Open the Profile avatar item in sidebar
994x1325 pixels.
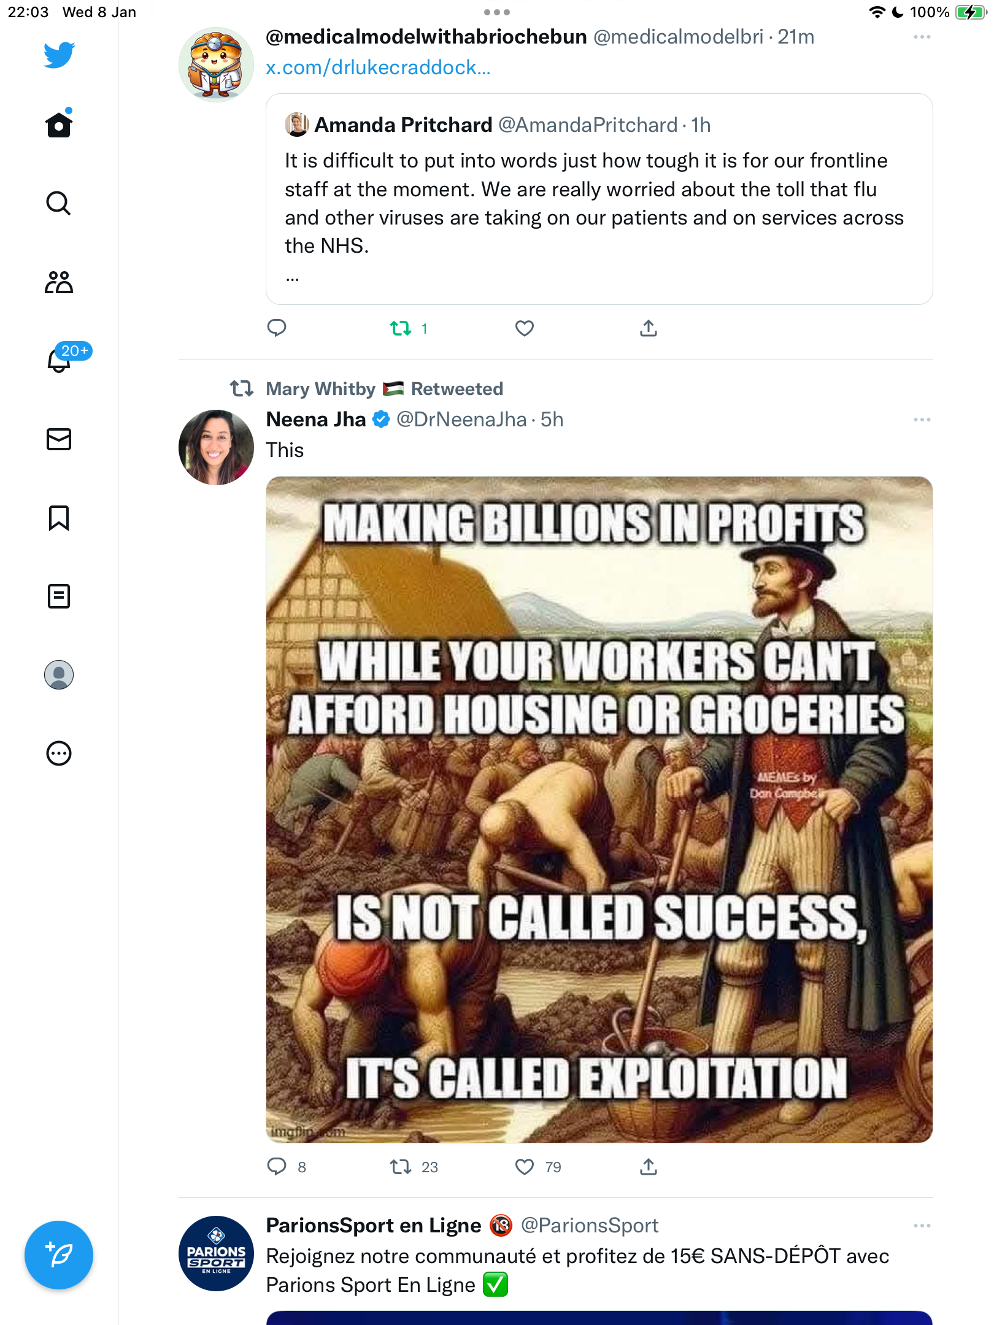tap(59, 675)
